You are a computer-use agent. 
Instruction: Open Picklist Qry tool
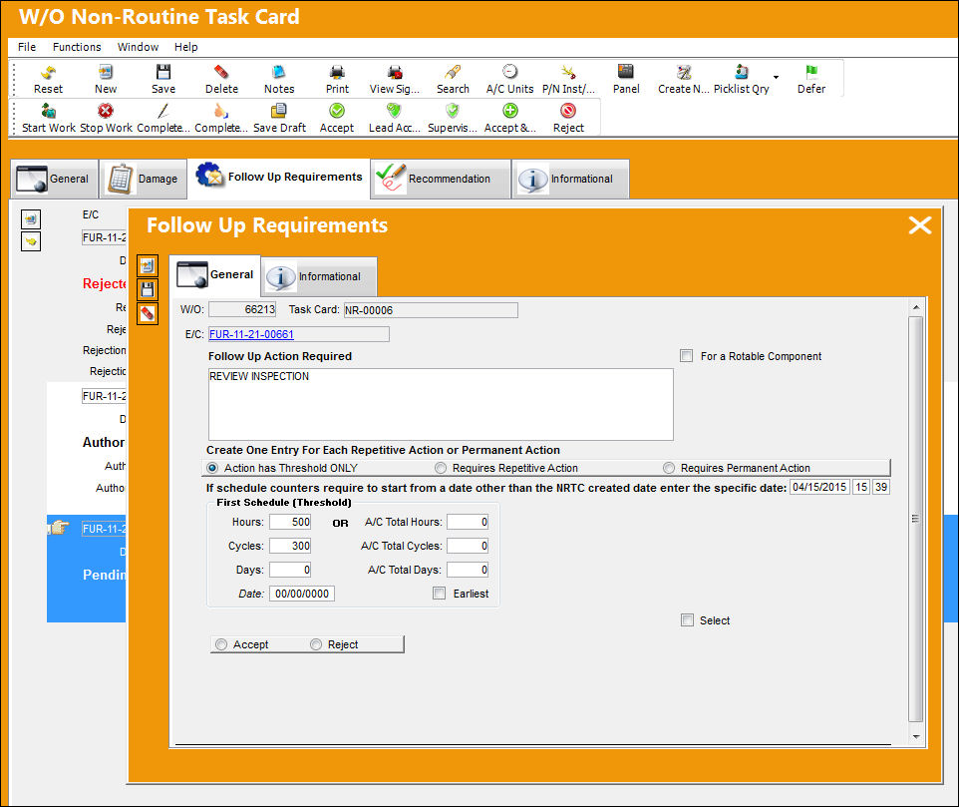pos(742,73)
